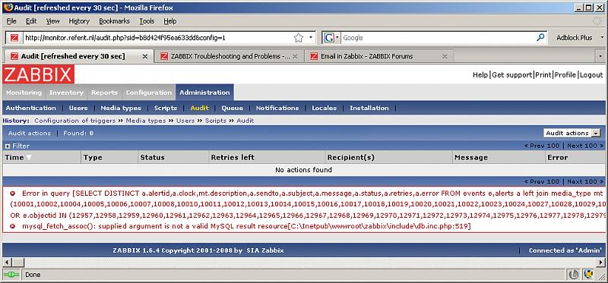Image resolution: width=608 pixels, height=283 pixels.
Task: Click in the Google search field
Action: tap(439, 37)
